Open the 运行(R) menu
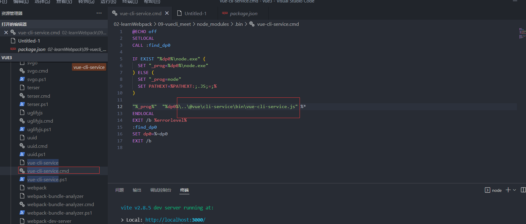 [108, 2]
